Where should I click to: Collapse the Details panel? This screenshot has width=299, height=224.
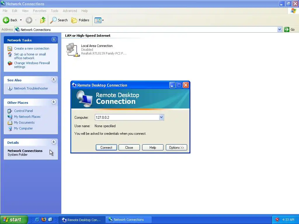(x=54, y=142)
